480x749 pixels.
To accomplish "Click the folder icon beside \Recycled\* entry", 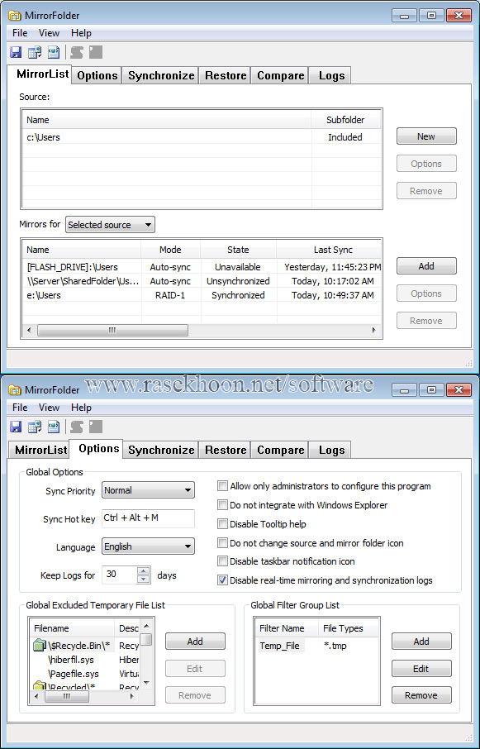I will (39, 686).
